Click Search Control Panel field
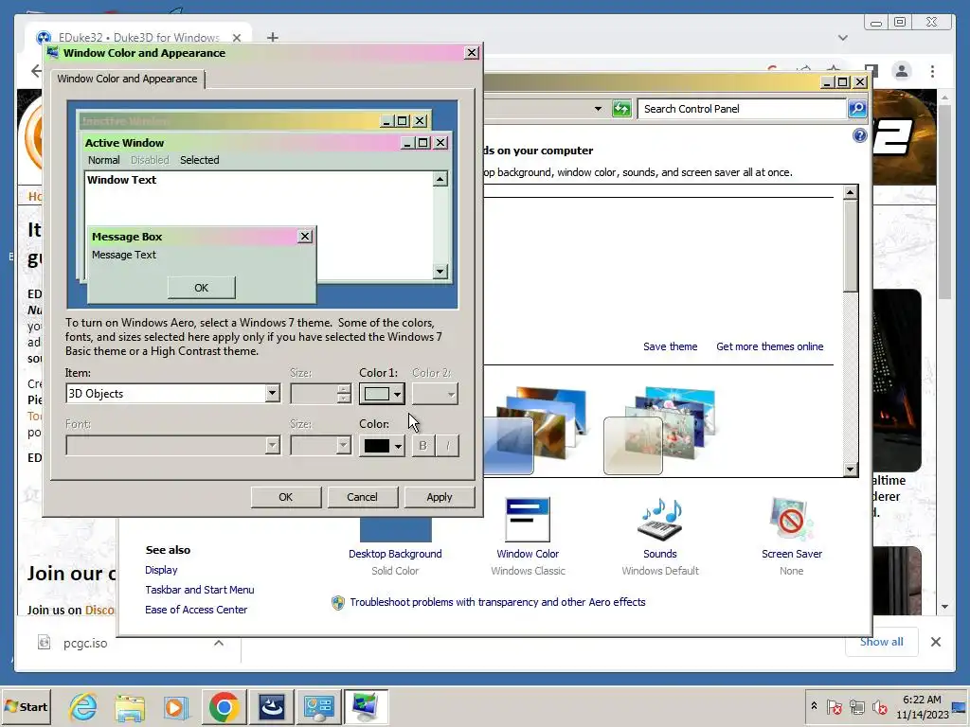Screen dimensions: 970x727 [x=742, y=109]
